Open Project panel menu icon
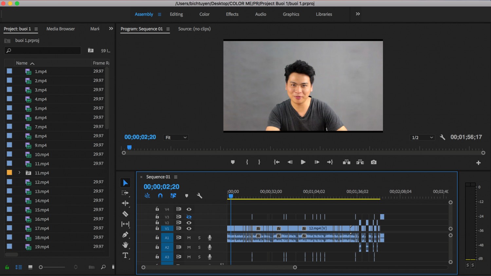 coord(36,29)
